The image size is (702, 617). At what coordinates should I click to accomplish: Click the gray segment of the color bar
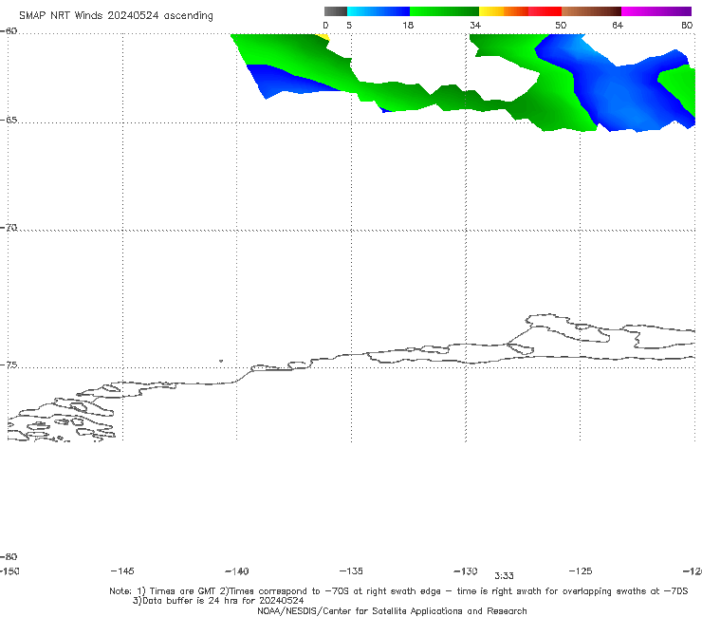(x=336, y=11)
